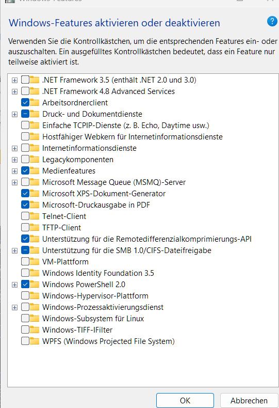The image size is (279, 408).
Task: Click folder icon next to Arbeitsordnerclient
Action: [35, 103]
